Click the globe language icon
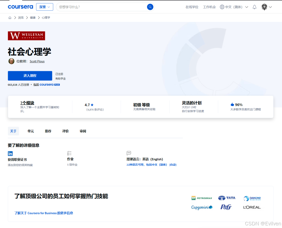The image size is (282, 228). tap(222, 7)
